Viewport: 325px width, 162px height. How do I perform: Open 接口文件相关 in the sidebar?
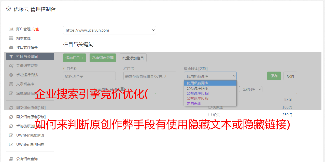27,47
